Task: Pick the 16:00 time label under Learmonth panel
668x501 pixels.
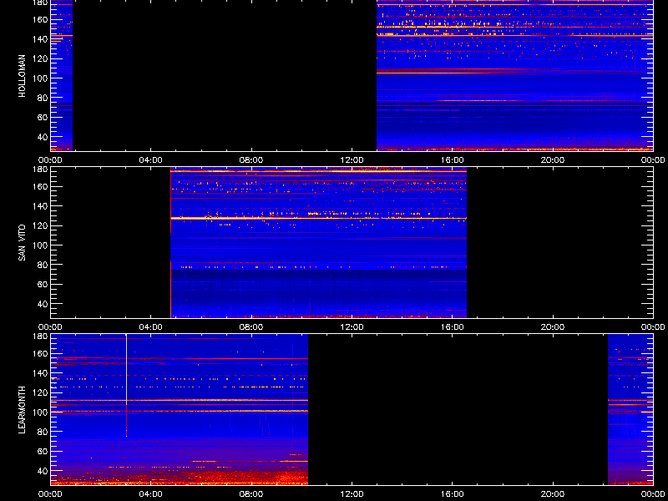Action: pyautogui.click(x=452, y=494)
